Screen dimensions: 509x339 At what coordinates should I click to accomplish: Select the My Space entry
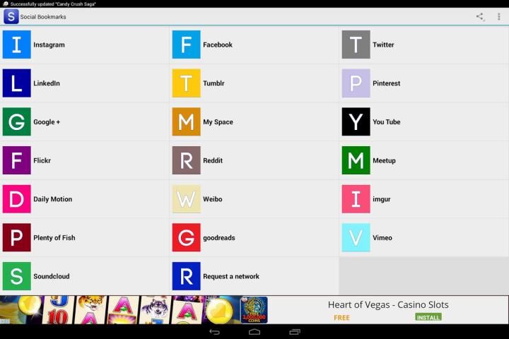pos(218,122)
